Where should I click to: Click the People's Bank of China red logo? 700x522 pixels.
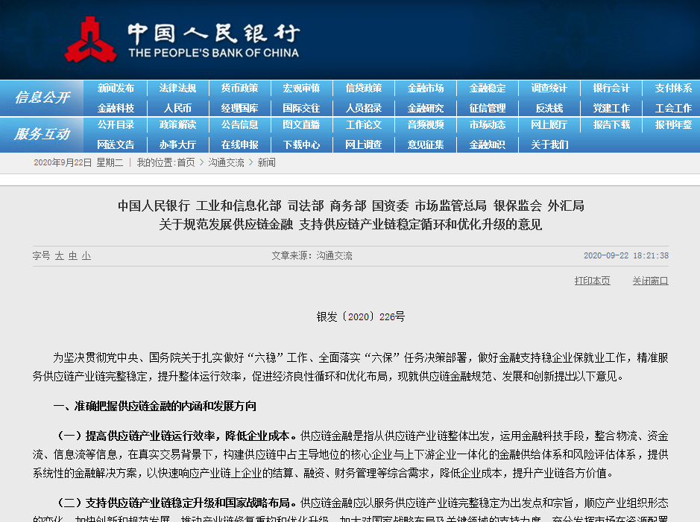pos(91,39)
